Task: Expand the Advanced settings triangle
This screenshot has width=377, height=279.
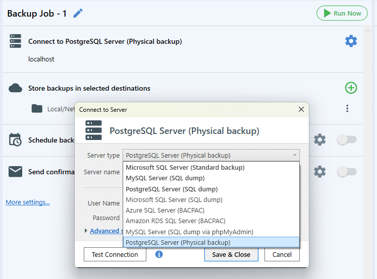Action: click(86, 231)
